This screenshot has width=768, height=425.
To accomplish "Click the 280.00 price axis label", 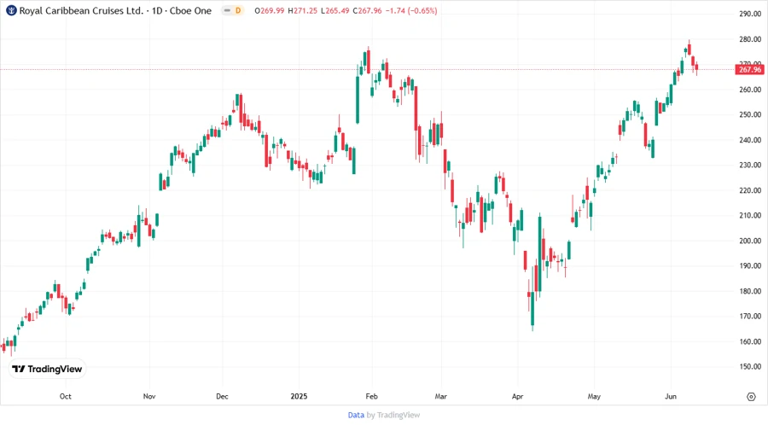I will tap(750, 39).
